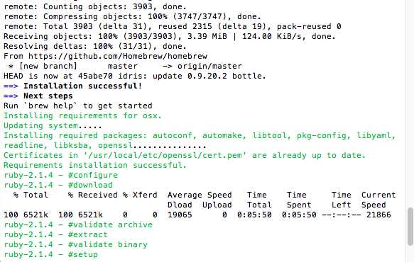Click the 'Current Speed' column header
Screen dimensions: 414x262
[x=378, y=200]
